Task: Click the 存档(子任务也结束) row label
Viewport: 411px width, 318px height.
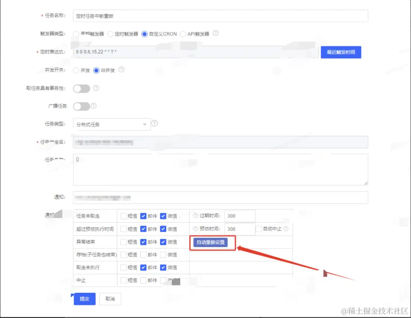Action: (96, 255)
